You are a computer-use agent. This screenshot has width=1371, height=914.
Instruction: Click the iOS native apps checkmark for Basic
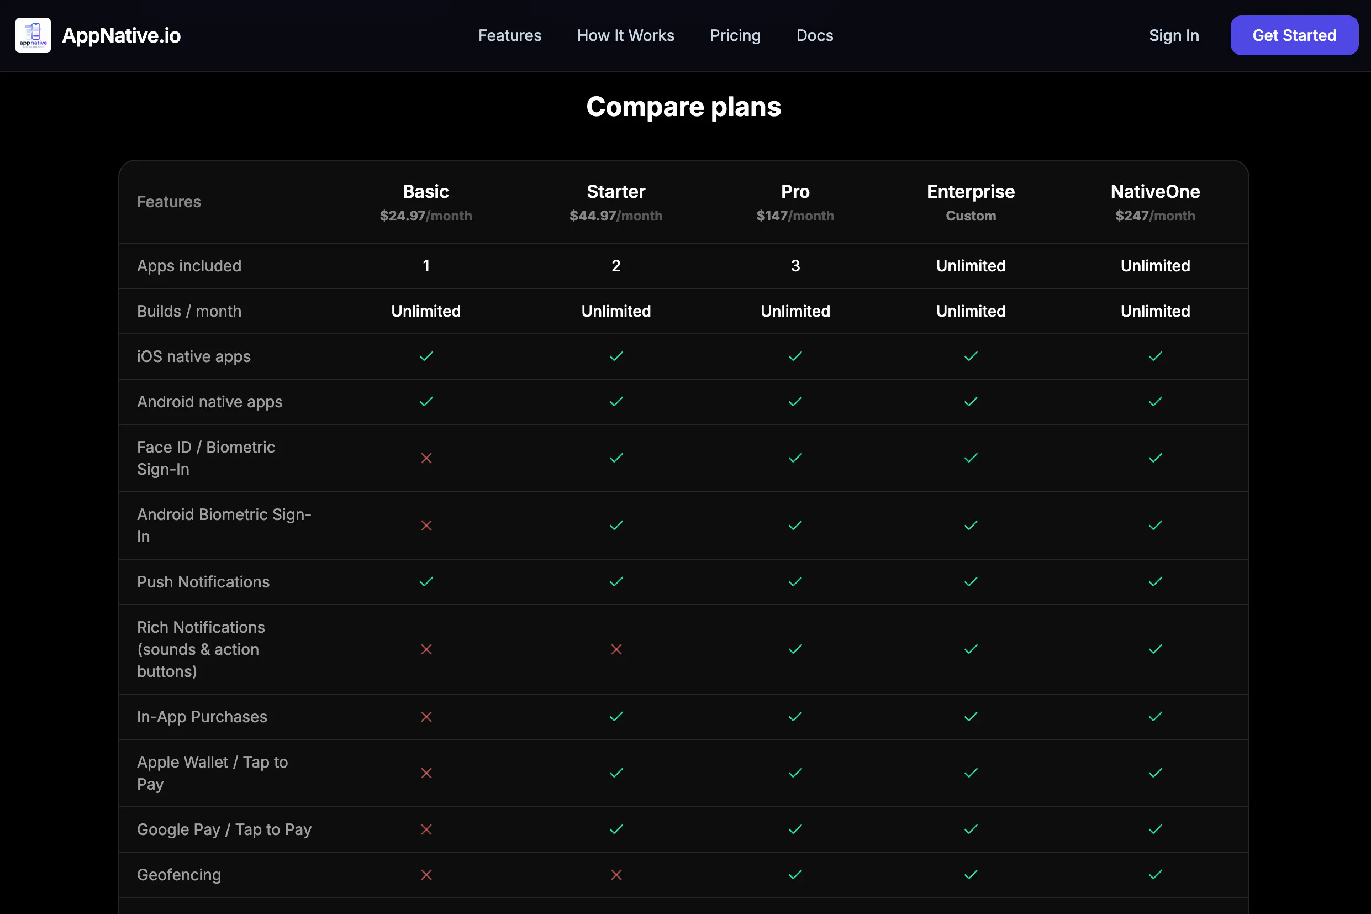click(426, 357)
